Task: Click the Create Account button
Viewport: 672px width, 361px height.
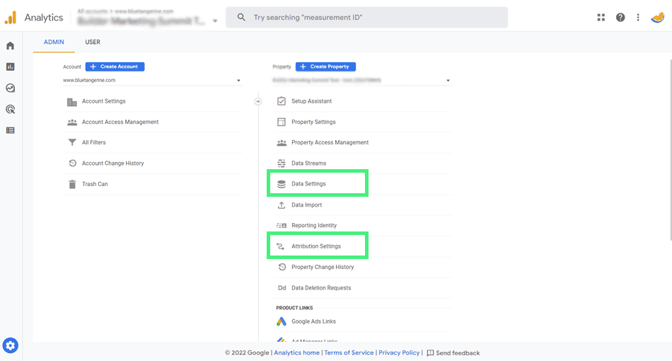Action: click(115, 67)
